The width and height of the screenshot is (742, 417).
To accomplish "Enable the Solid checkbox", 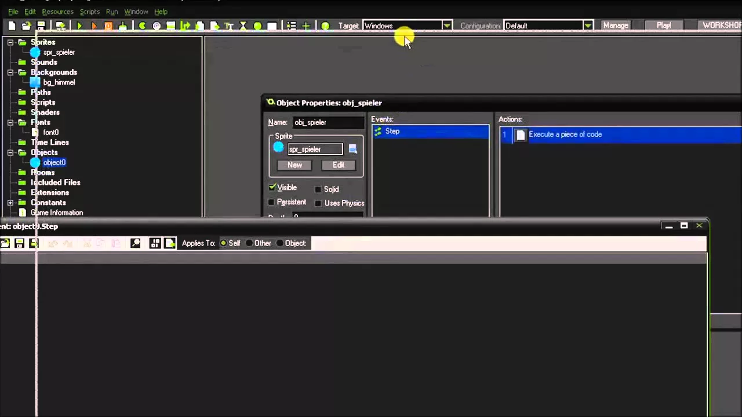I will (x=318, y=189).
